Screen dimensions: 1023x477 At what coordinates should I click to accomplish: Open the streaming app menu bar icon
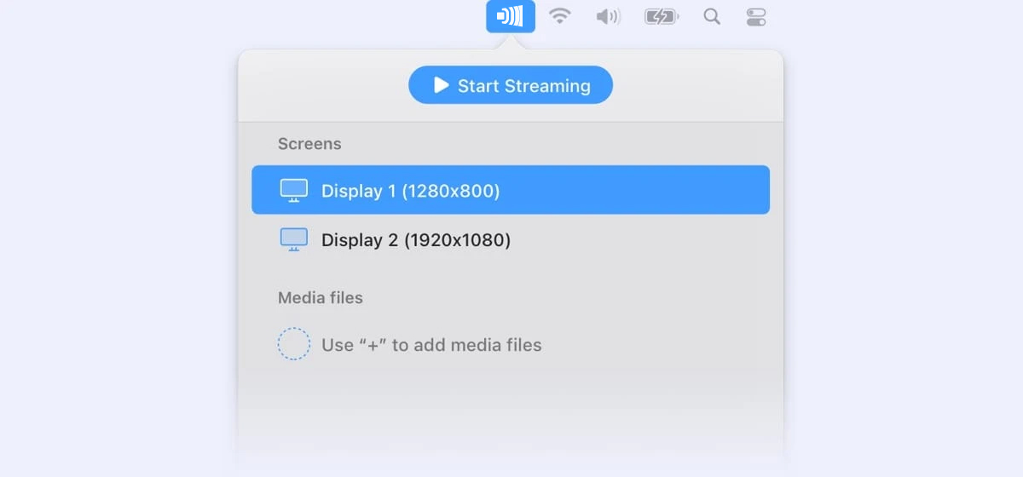511,16
